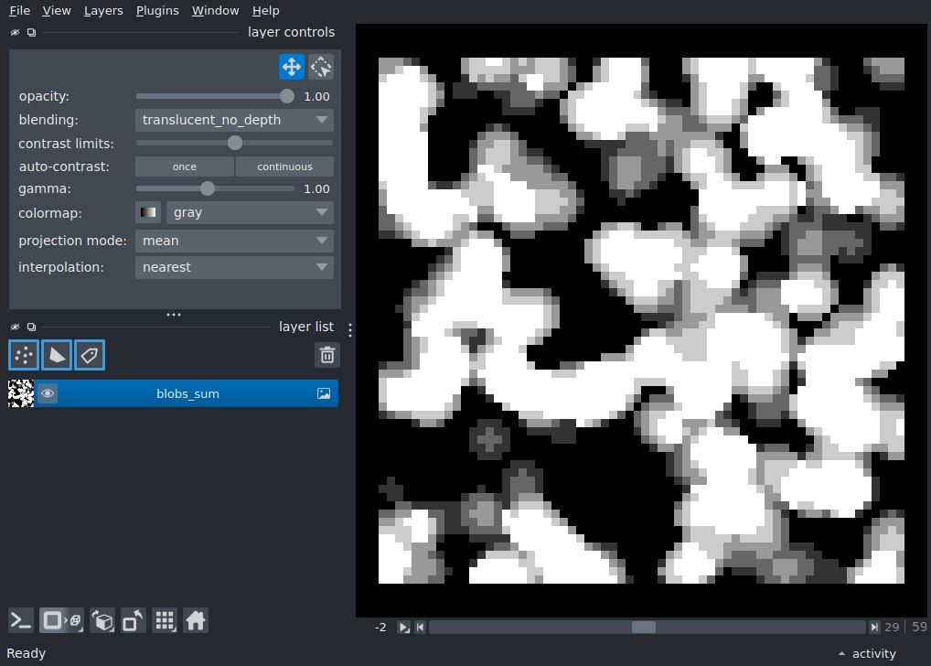Click the current slice number 29
Screen dimensions: 931x666
[892, 628]
